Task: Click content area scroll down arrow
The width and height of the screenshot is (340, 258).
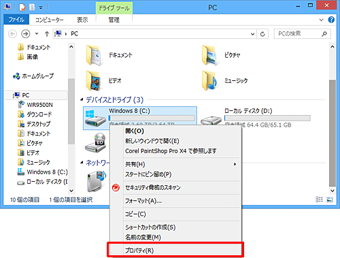Action: pyautogui.click(x=333, y=191)
